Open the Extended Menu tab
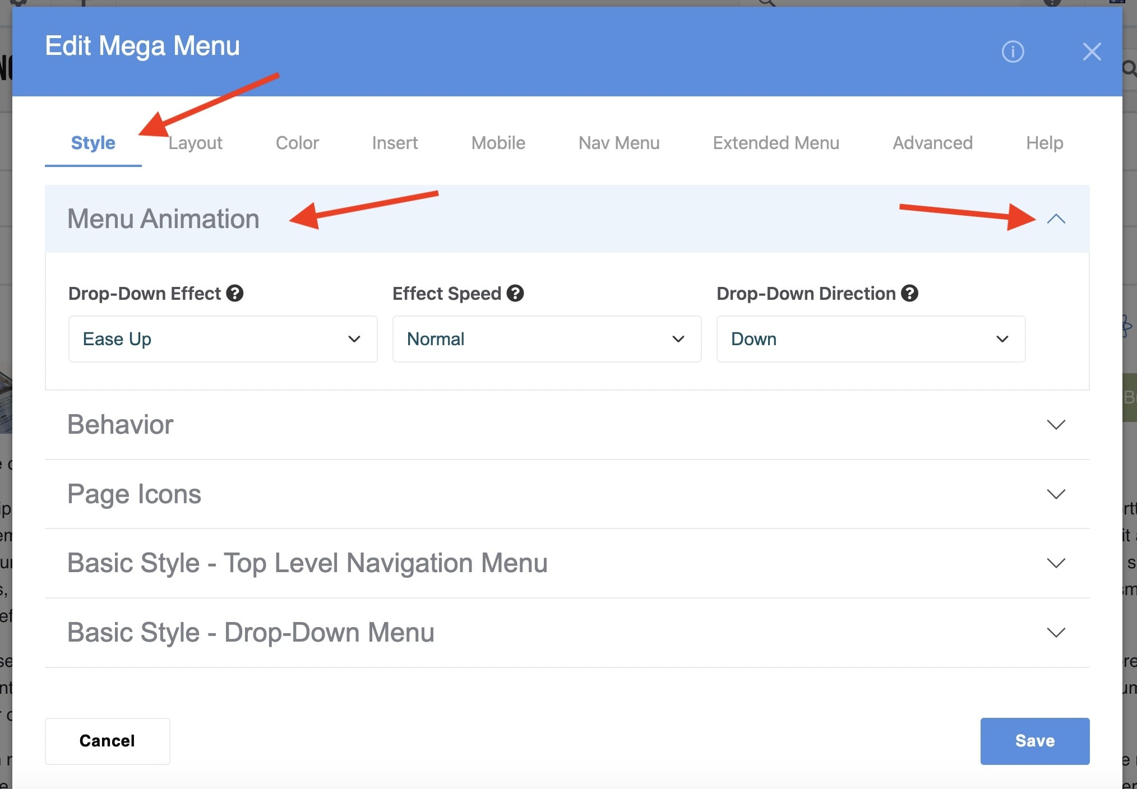Viewport: 1137px width, 789px height. 776,143
